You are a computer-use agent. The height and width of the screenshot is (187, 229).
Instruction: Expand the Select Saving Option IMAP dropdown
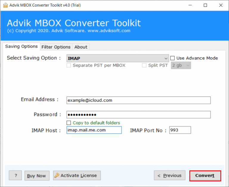pos(117,58)
